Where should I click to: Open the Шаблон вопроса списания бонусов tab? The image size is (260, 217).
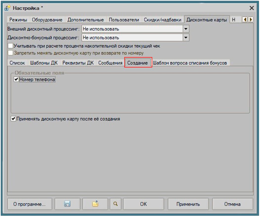(x=190, y=63)
